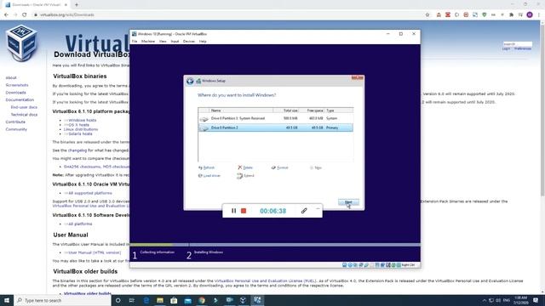Bookmark this page with star icon
Screen dimensions: 545x306
tap(427, 15)
